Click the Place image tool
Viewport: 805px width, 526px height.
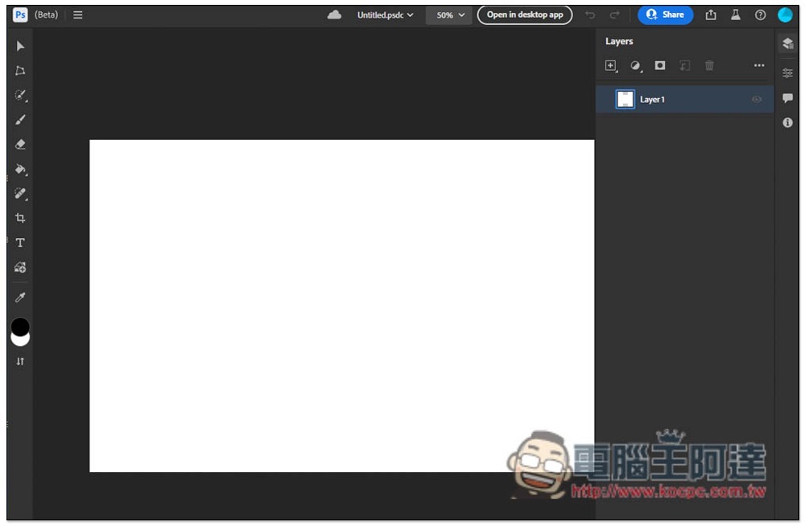click(x=20, y=267)
